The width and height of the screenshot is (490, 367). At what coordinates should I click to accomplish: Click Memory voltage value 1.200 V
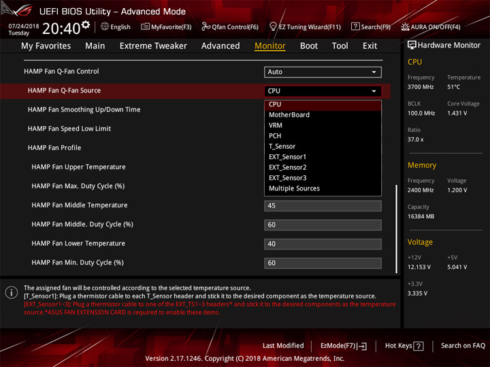[457, 190]
